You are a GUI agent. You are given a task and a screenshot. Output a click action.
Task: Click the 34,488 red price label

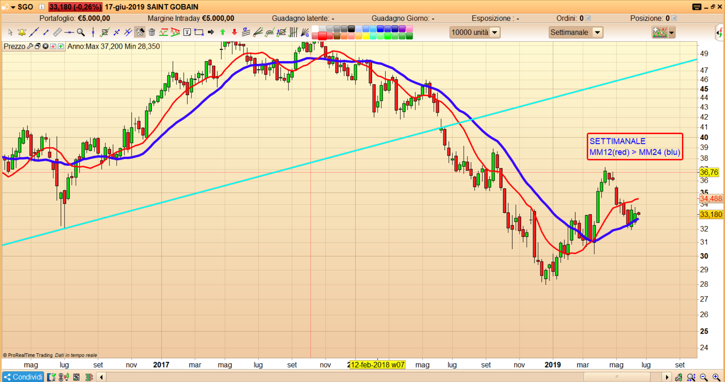click(711, 199)
